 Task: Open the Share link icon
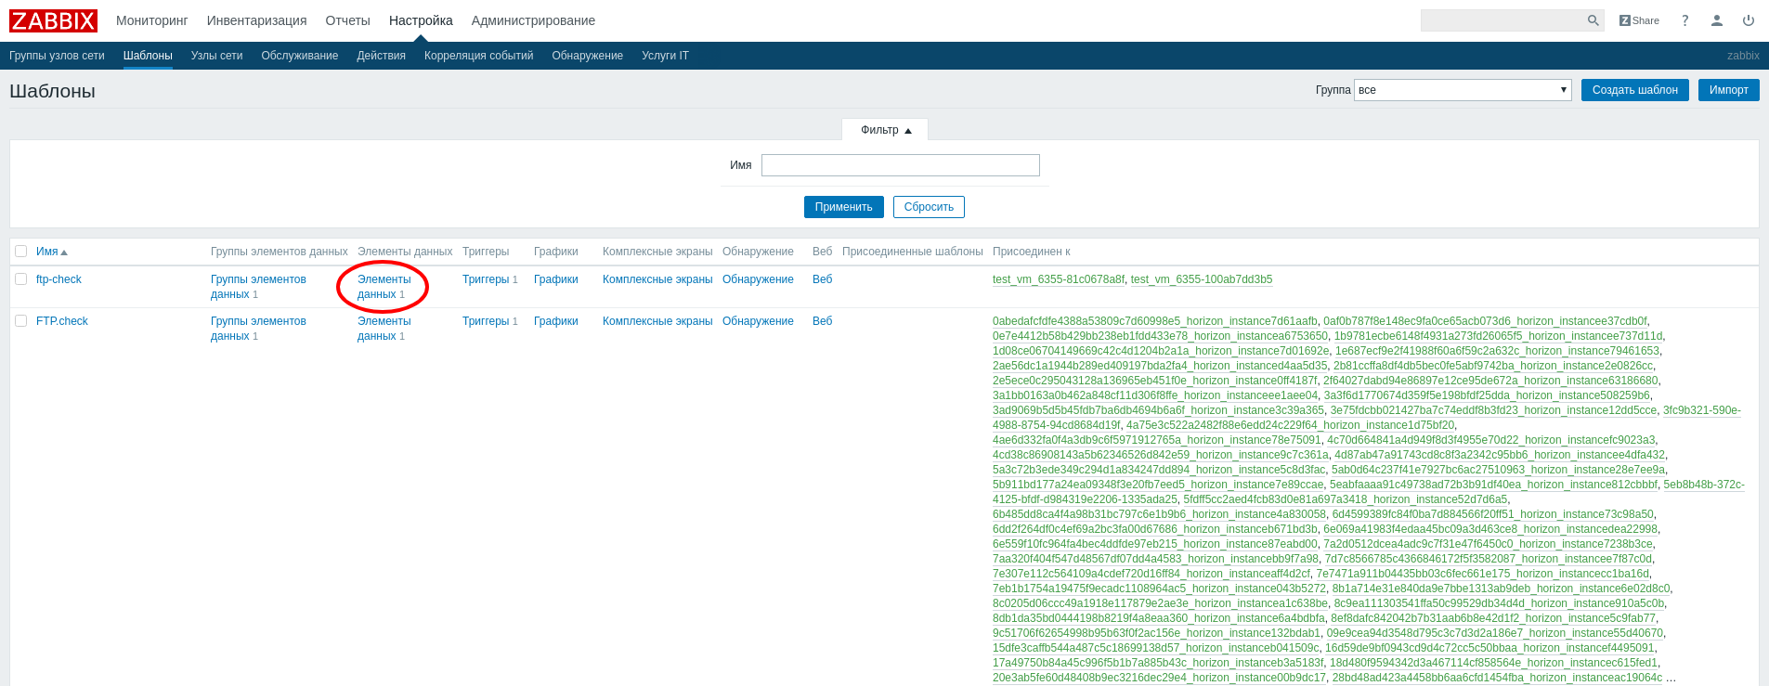1639,20
